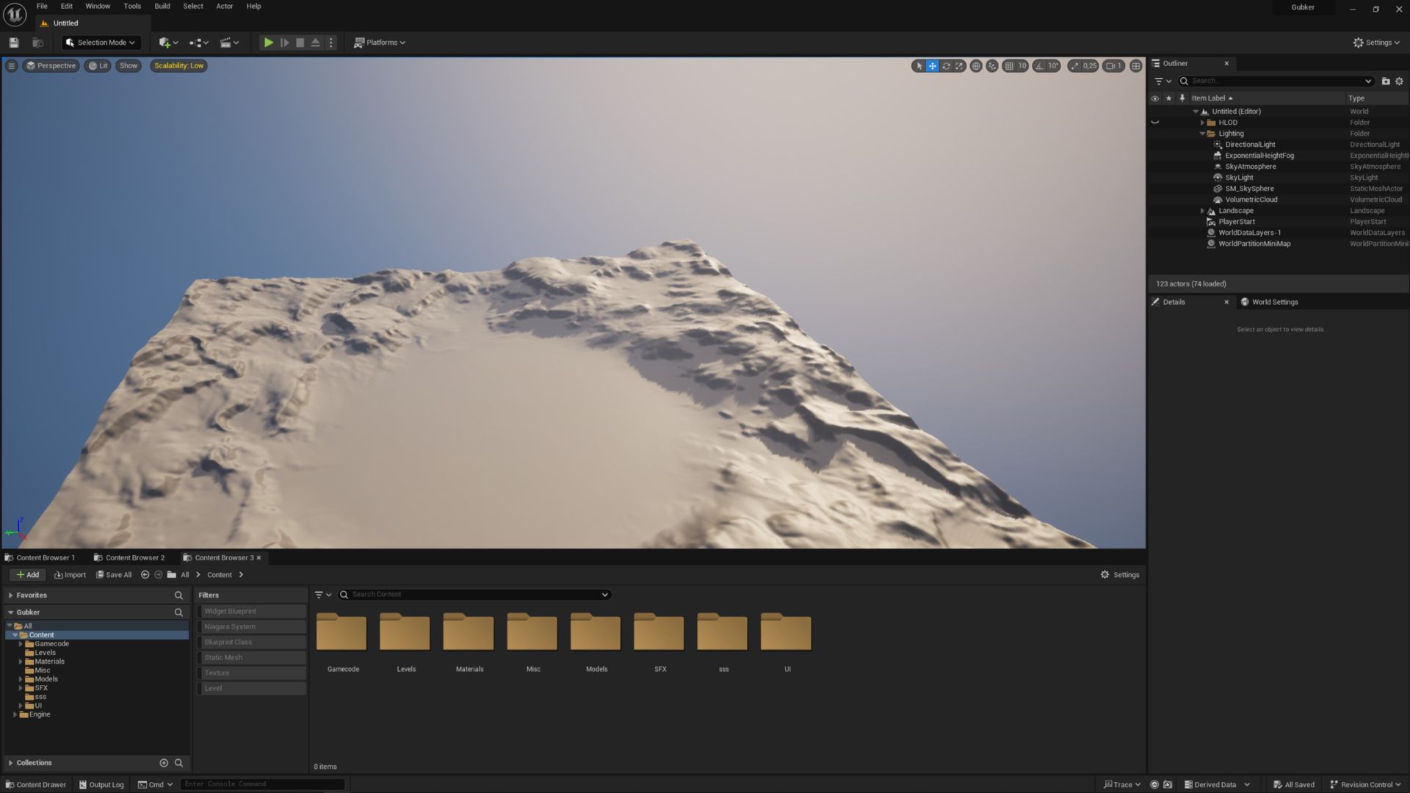The height and width of the screenshot is (793, 1410).
Task: Click the select objects arrow tool
Action: point(919,66)
